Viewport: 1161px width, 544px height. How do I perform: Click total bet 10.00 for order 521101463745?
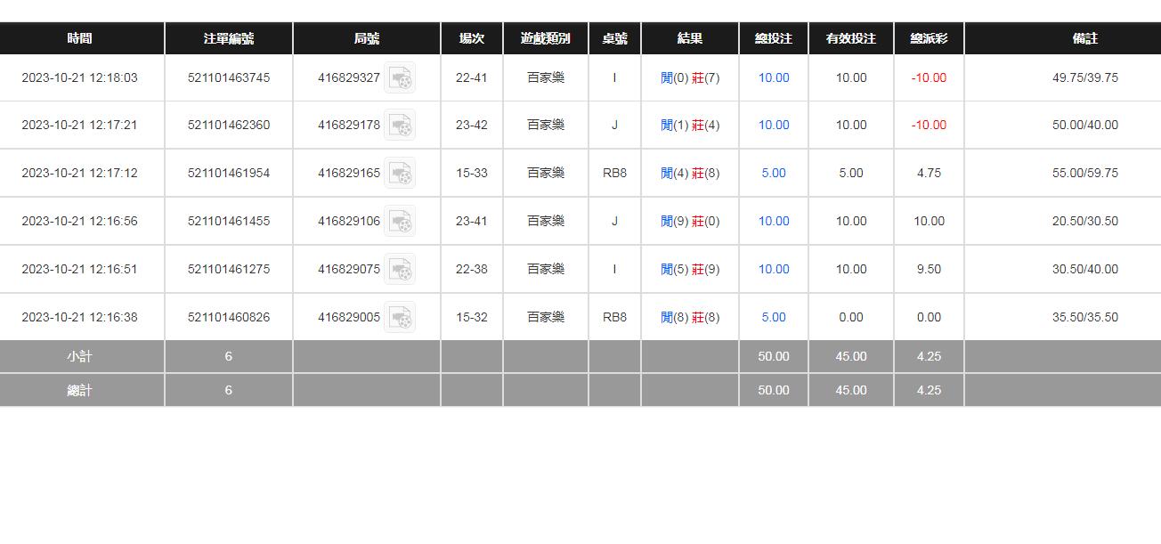click(774, 78)
